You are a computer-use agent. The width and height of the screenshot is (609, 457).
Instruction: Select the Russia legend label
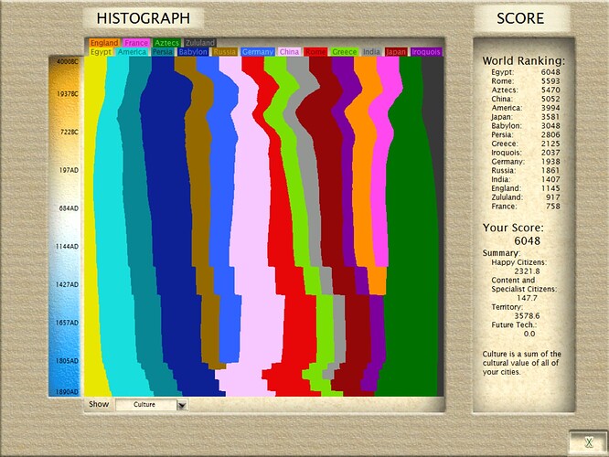(x=225, y=52)
